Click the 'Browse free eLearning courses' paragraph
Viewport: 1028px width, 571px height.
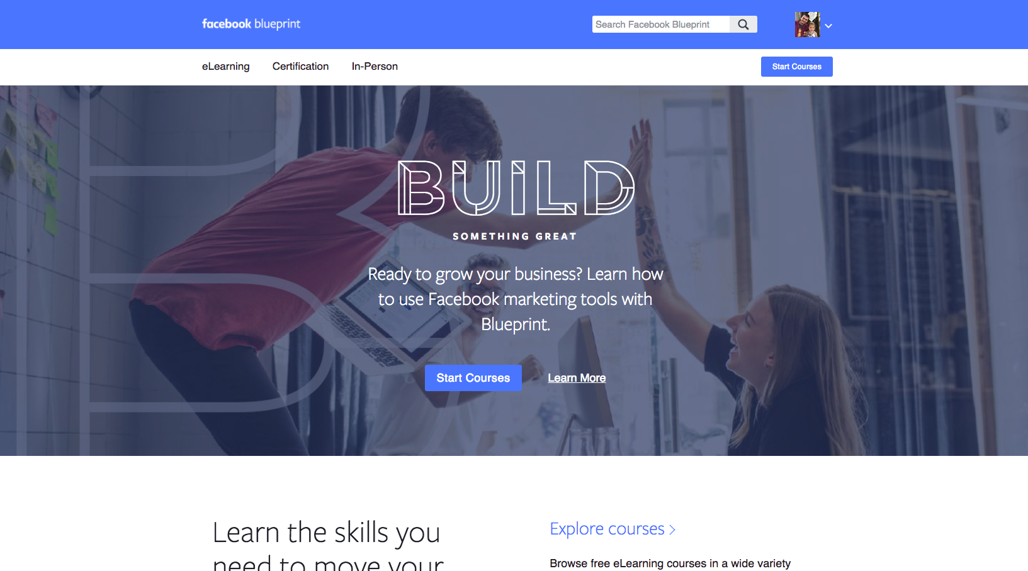tap(670, 563)
